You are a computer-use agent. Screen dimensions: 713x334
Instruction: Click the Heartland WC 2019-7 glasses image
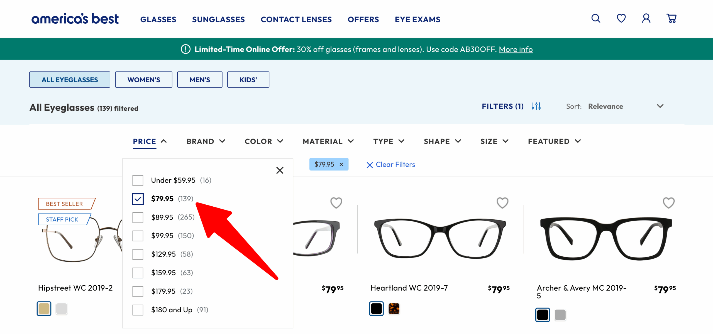point(440,239)
